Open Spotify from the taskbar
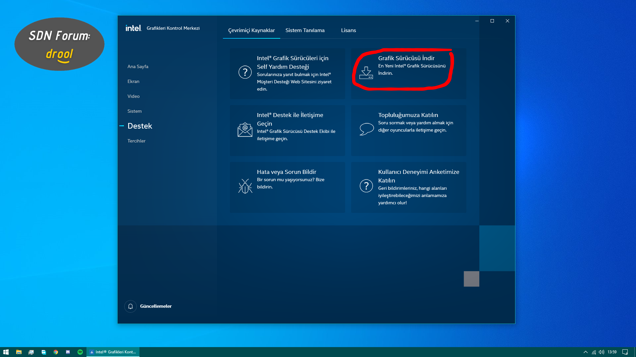This screenshot has height=357, width=636. pyautogui.click(x=80, y=352)
